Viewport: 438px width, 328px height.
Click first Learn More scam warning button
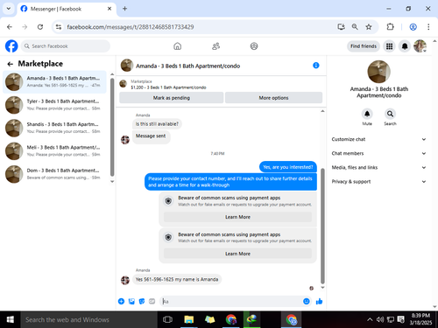click(237, 217)
